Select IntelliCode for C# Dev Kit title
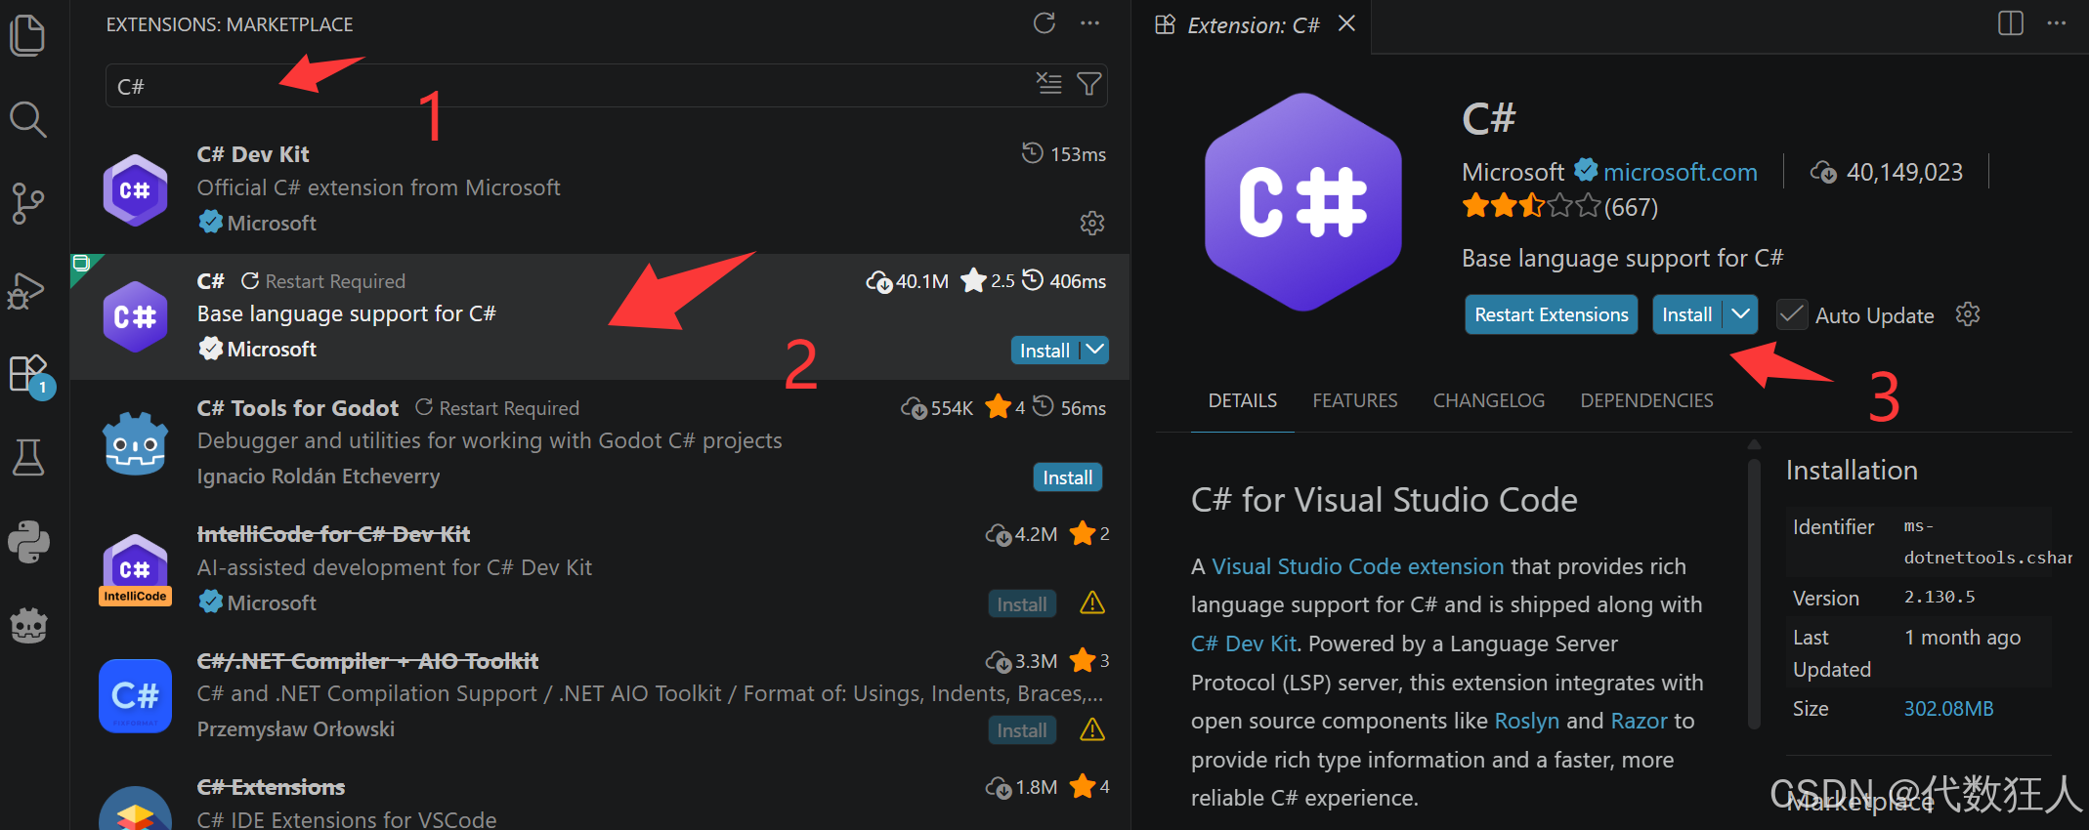 pyautogui.click(x=333, y=534)
